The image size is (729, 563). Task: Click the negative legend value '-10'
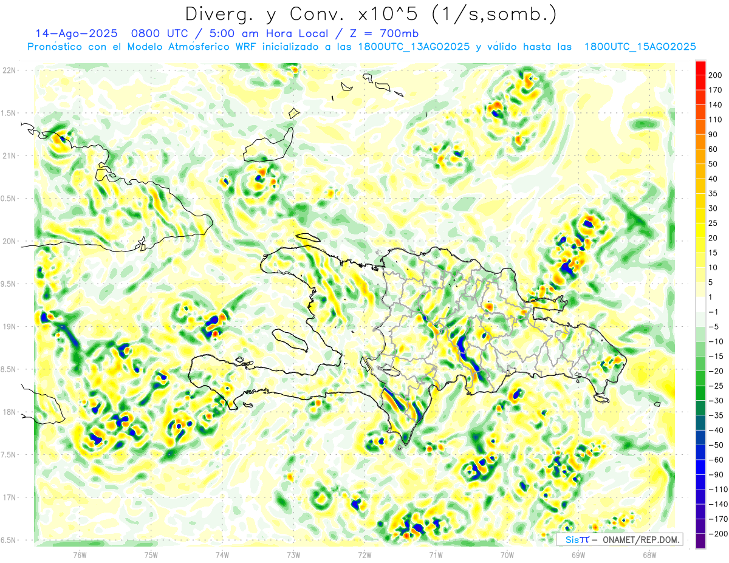(716, 342)
